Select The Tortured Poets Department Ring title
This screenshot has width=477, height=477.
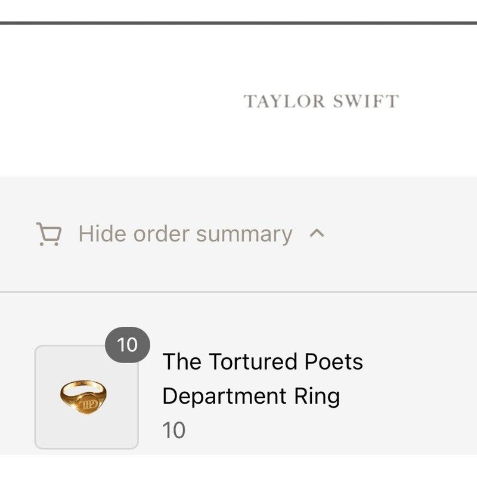point(262,379)
